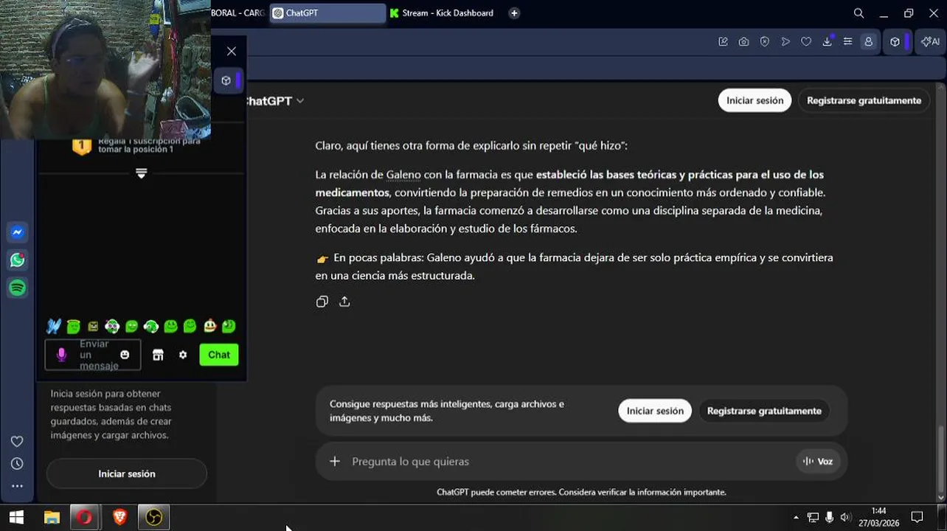Open Messenger in the Opera sidebar
Viewport: 947px width, 531px height.
click(18, 232)
